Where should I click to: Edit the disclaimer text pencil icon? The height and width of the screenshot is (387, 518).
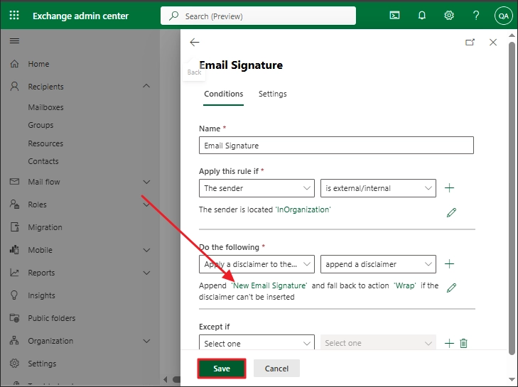click(x=451, y=288)
